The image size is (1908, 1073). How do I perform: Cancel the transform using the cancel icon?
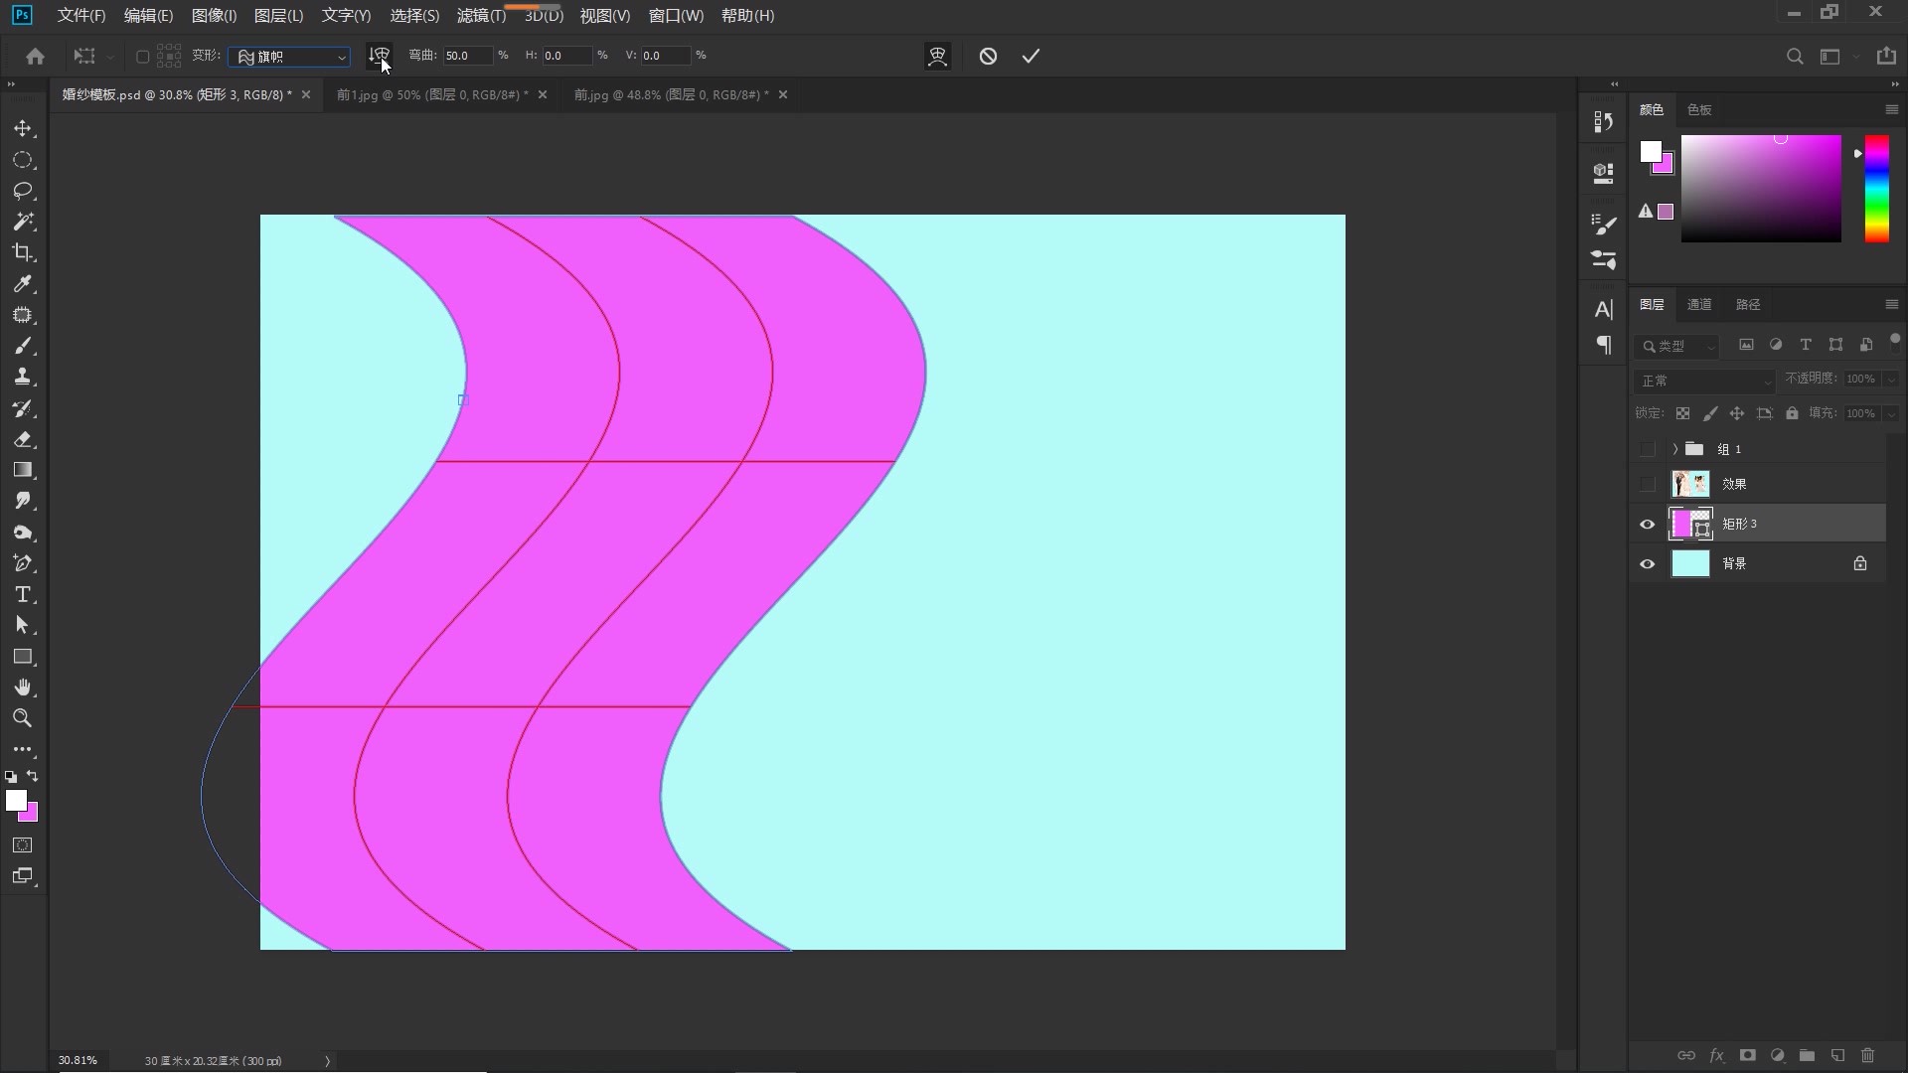[x=988, y=57]
